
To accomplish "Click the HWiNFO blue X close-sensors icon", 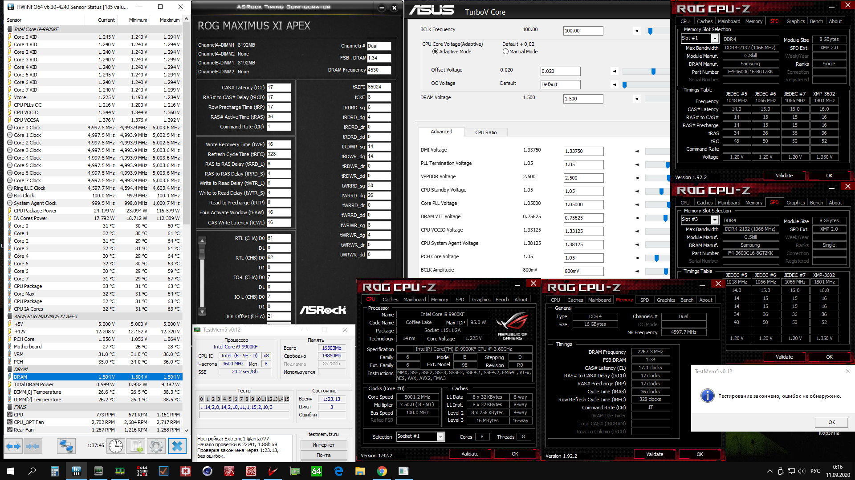I will (x=177, y=446).
